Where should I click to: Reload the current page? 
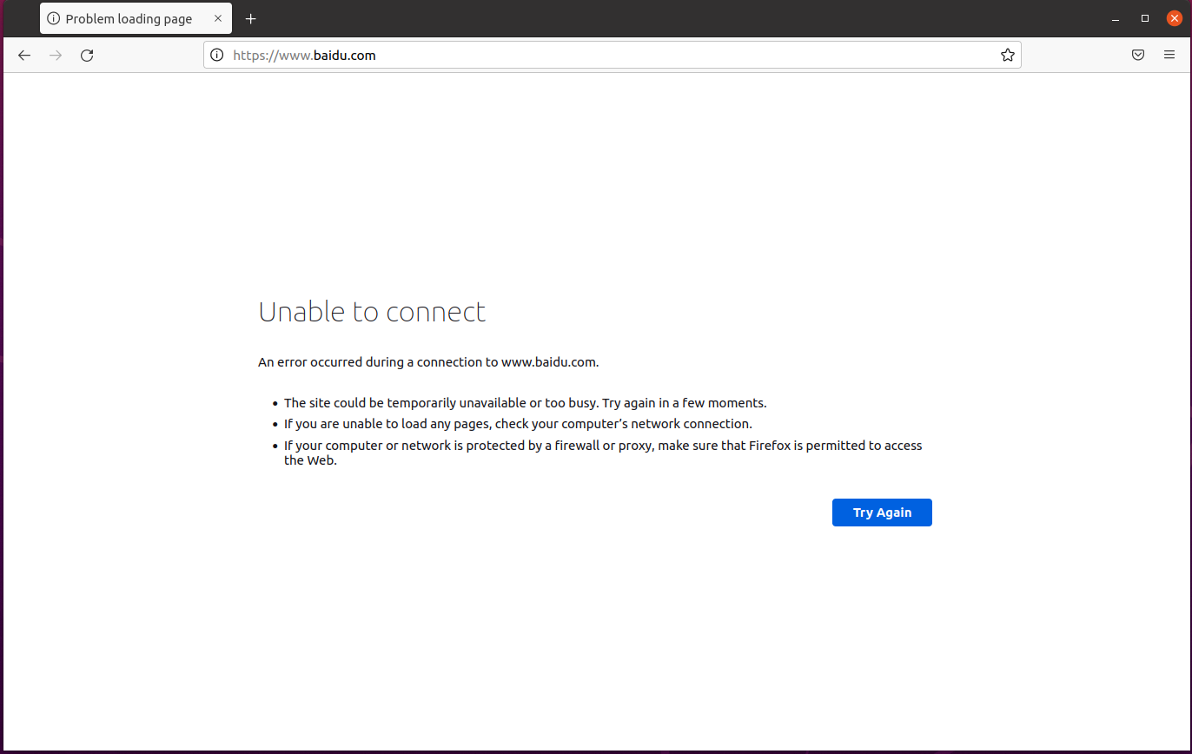(87, 56)
